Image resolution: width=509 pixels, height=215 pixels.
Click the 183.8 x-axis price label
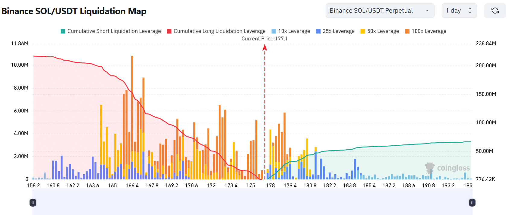pyautogui.click(x=349, y=185)
